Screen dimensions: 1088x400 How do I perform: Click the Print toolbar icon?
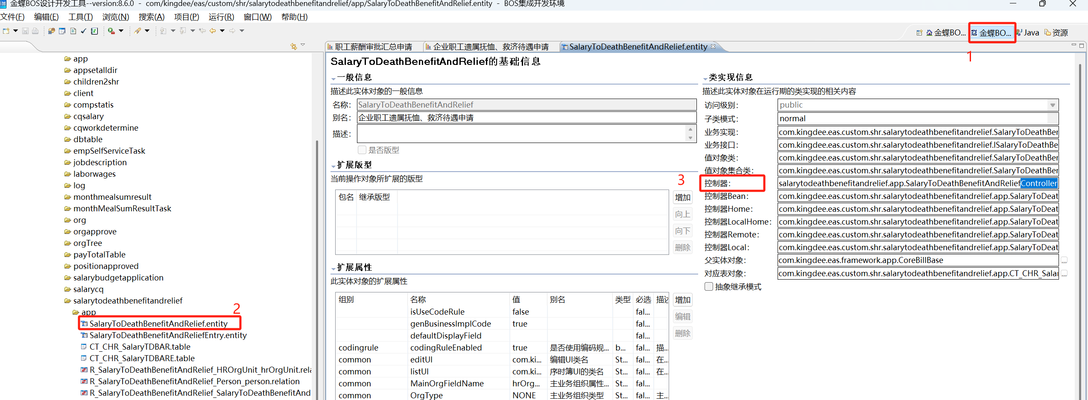(35, 31)
